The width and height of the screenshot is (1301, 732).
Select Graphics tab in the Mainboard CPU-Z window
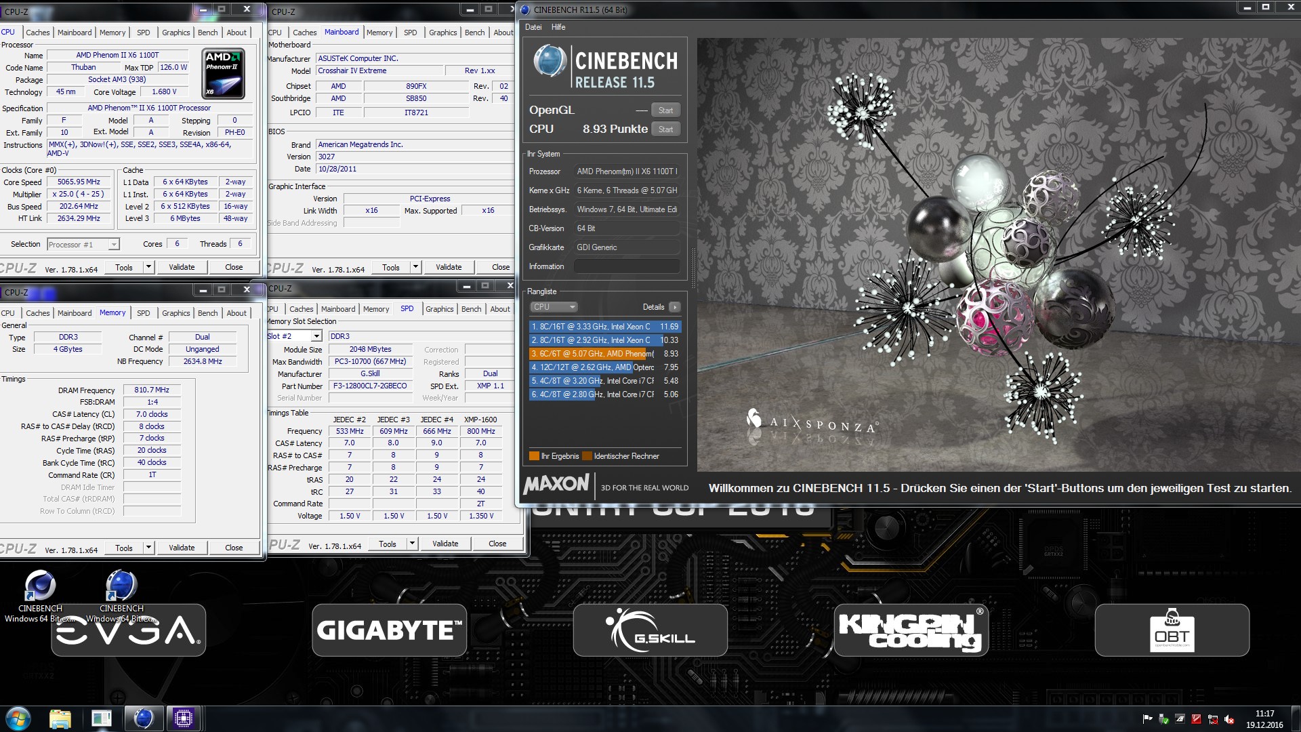click(443, 33)
